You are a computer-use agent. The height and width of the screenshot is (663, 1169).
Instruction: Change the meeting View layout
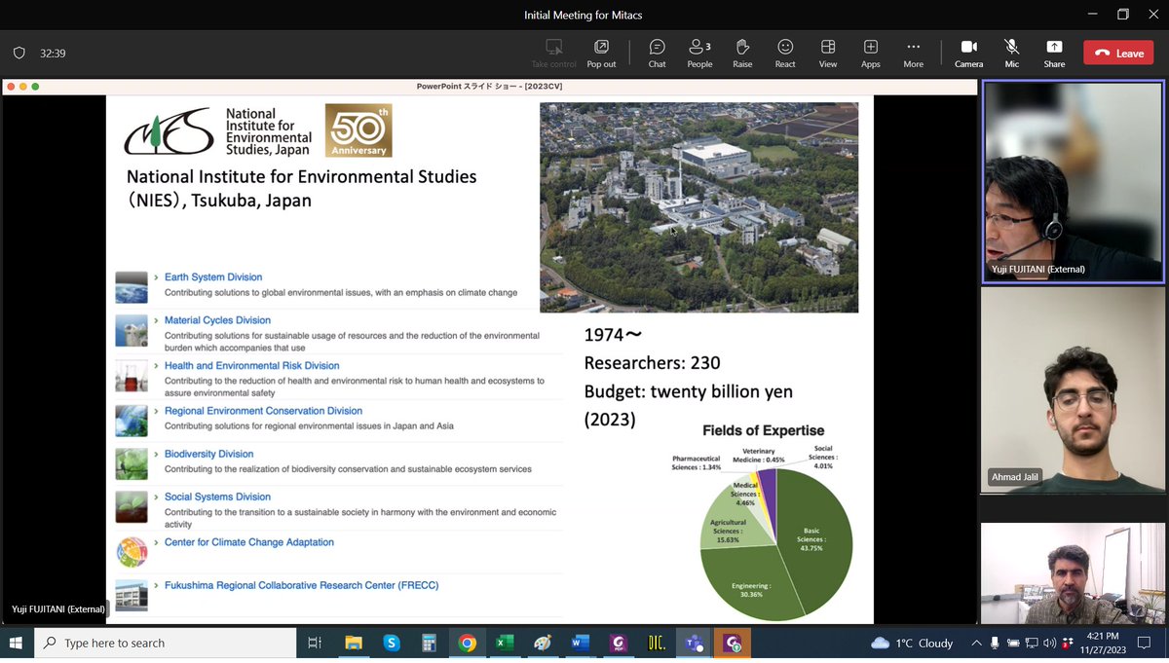point(828,53)
